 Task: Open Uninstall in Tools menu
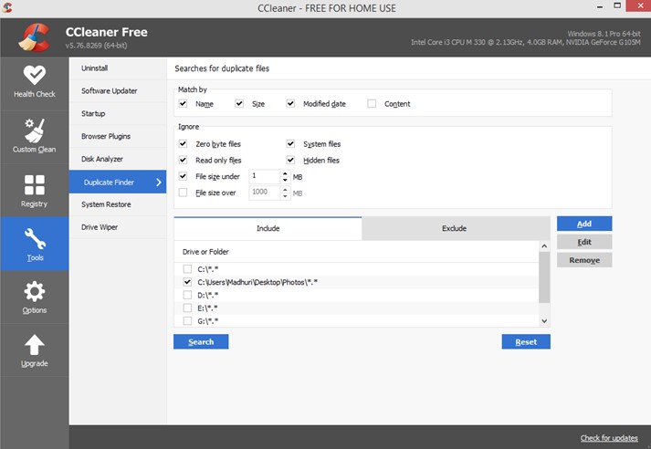(x=118, y=68)
